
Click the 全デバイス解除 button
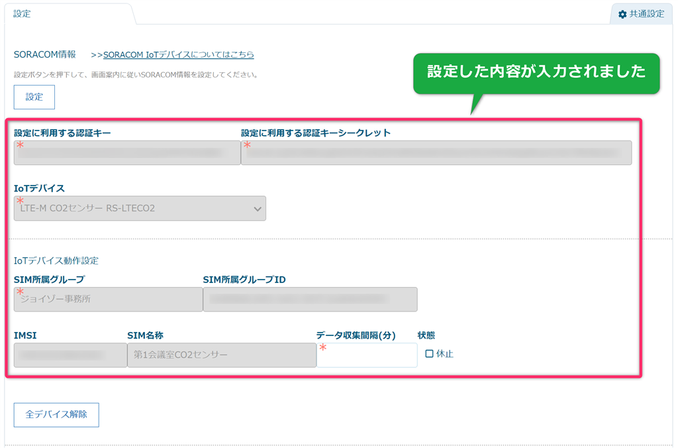(x=56, y=415)
